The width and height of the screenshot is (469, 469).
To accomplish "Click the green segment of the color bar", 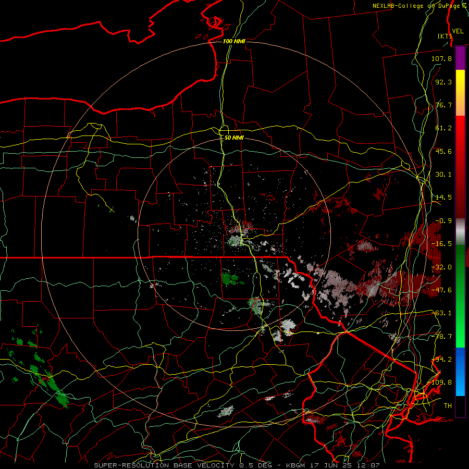I will tap(460, 296).
